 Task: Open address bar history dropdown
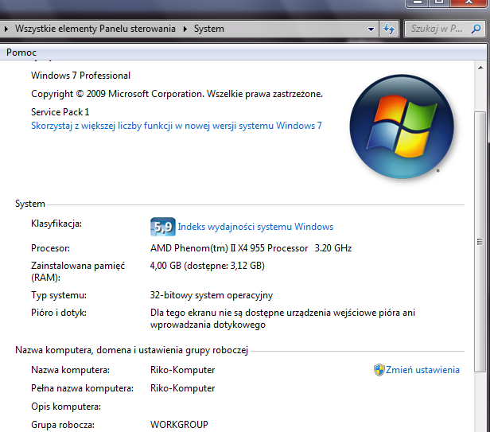coord(371,29)
